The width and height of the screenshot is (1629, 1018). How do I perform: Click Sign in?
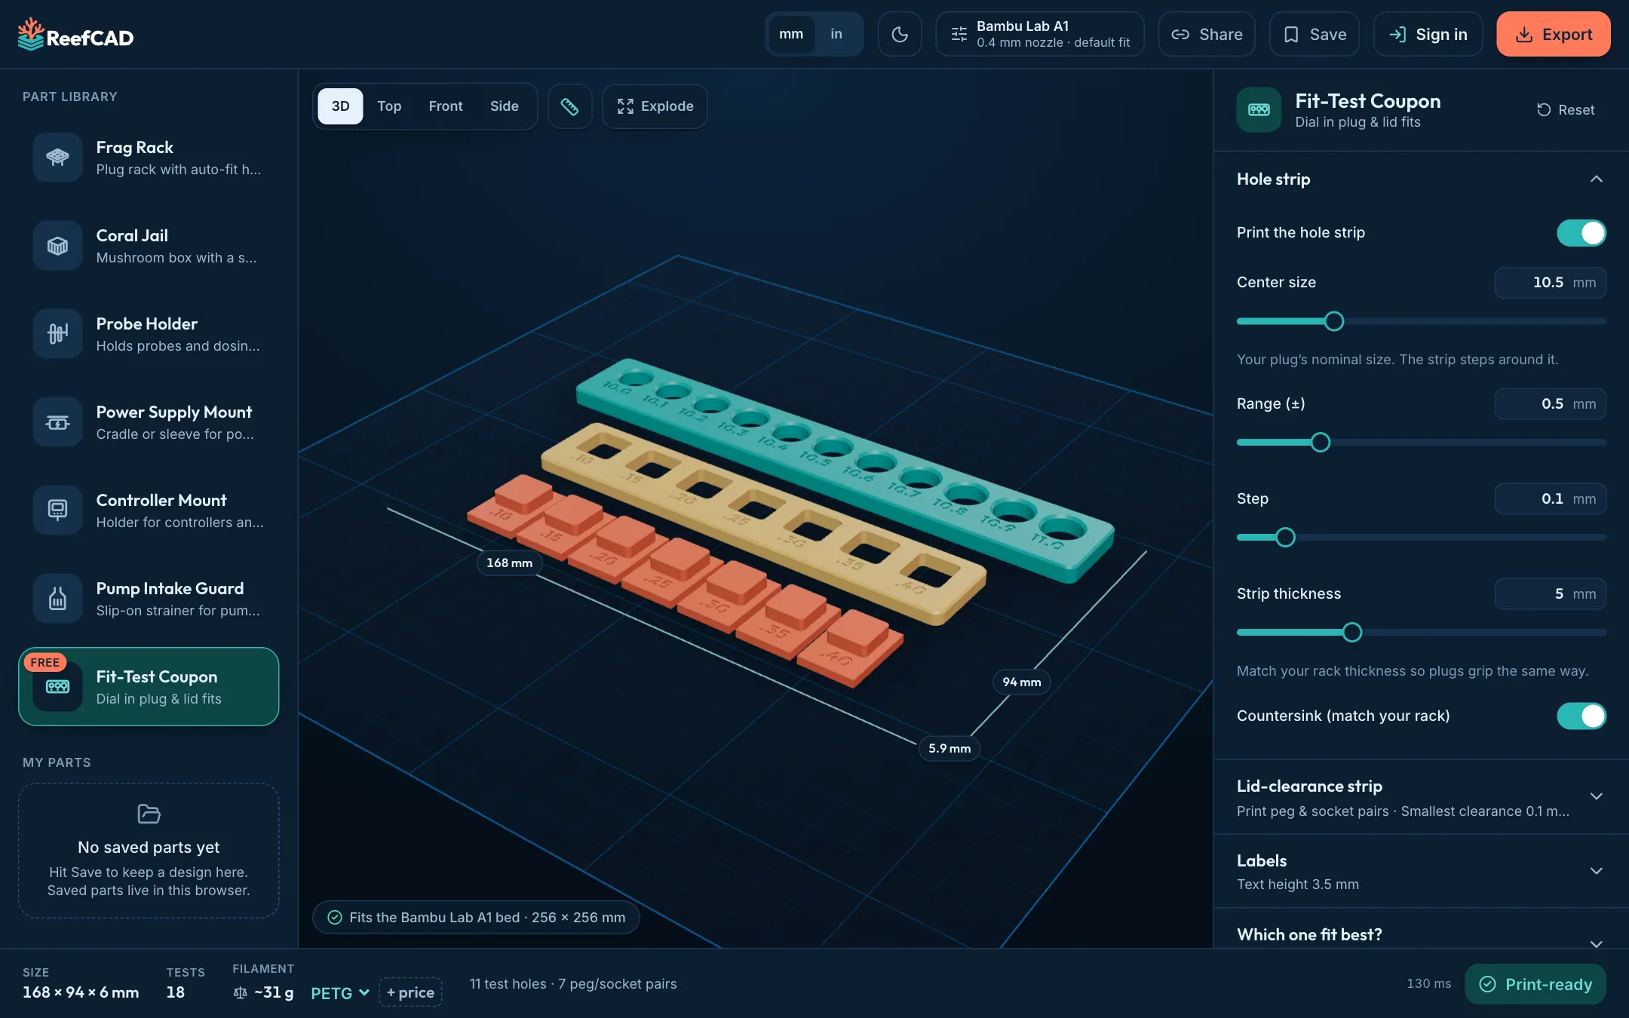pyautogui.click(x=1428, y=34)
